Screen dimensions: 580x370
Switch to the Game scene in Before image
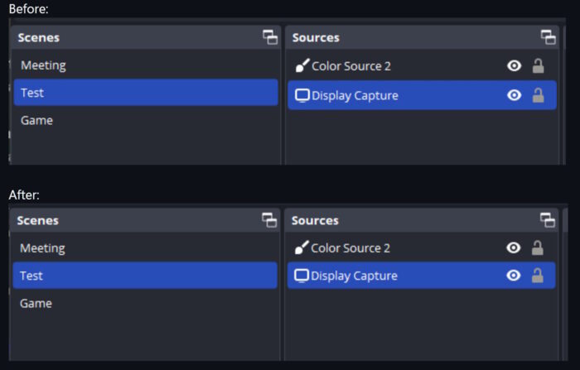[x=37, y=121]
